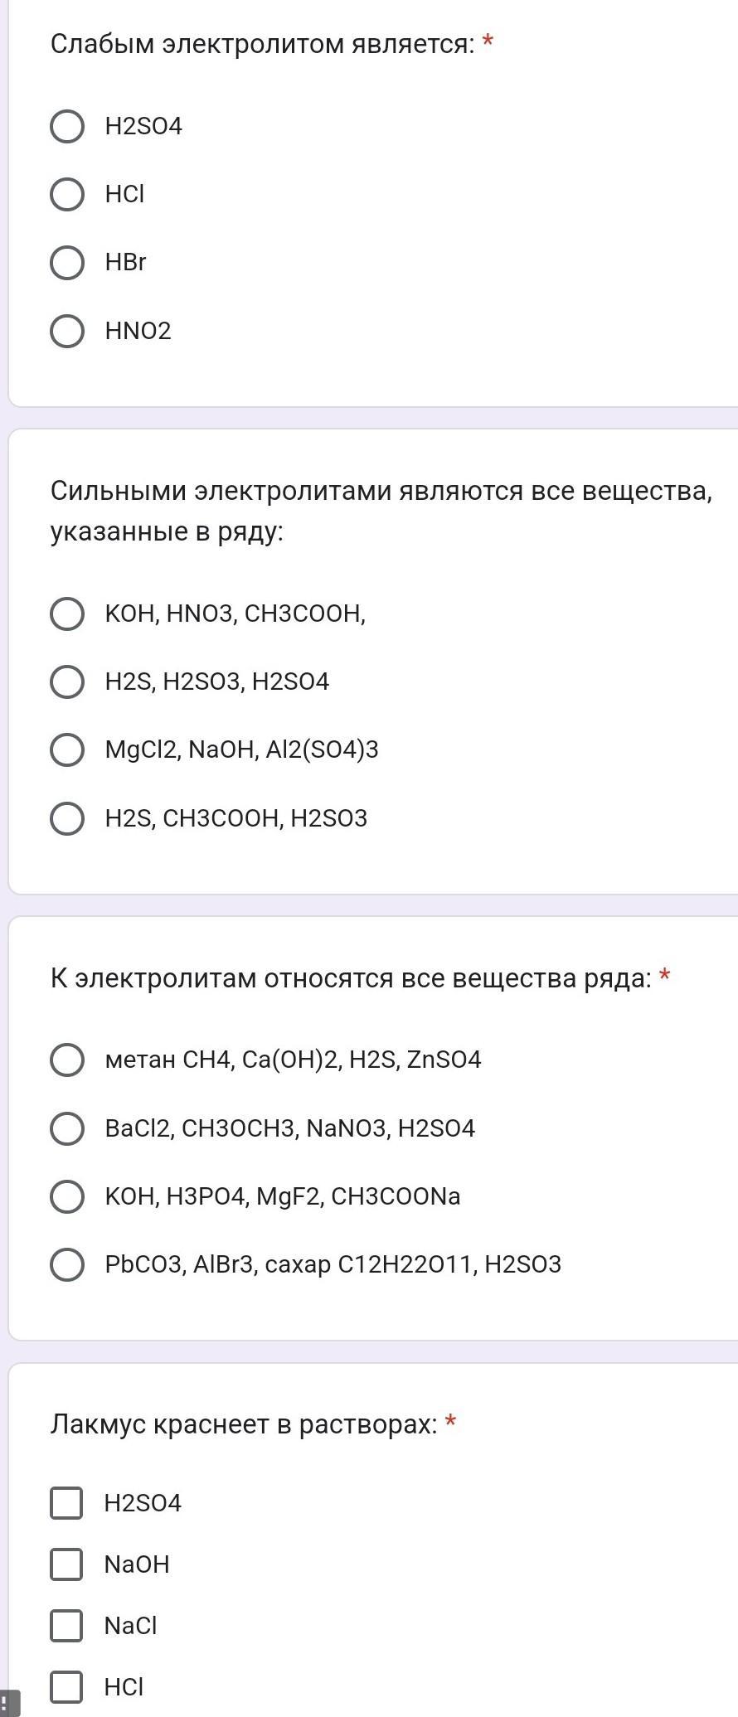Click the question 'К электролитам относятся все вещества ряда'

(x=350, y=978)
